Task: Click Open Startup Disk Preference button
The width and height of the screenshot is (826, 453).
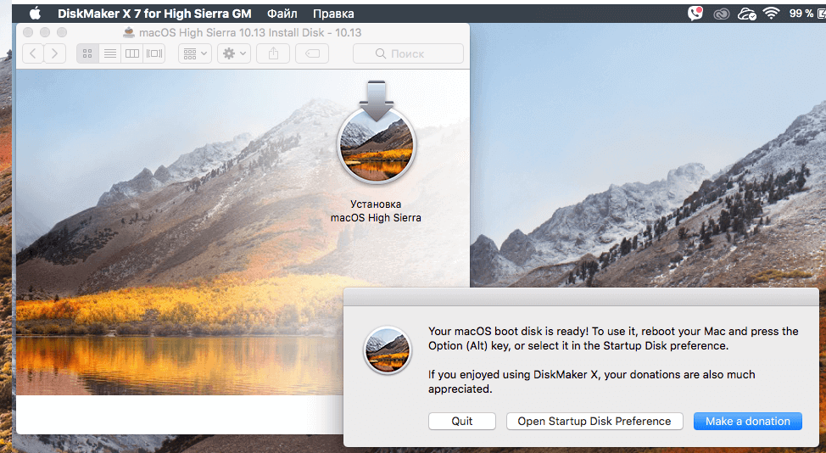Action: point(594,421)
